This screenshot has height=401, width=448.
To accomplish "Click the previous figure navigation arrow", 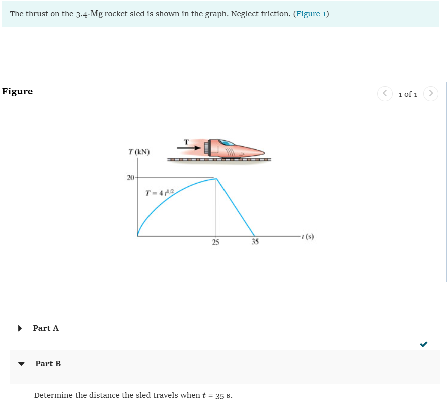I will click(x=385, y=93).
